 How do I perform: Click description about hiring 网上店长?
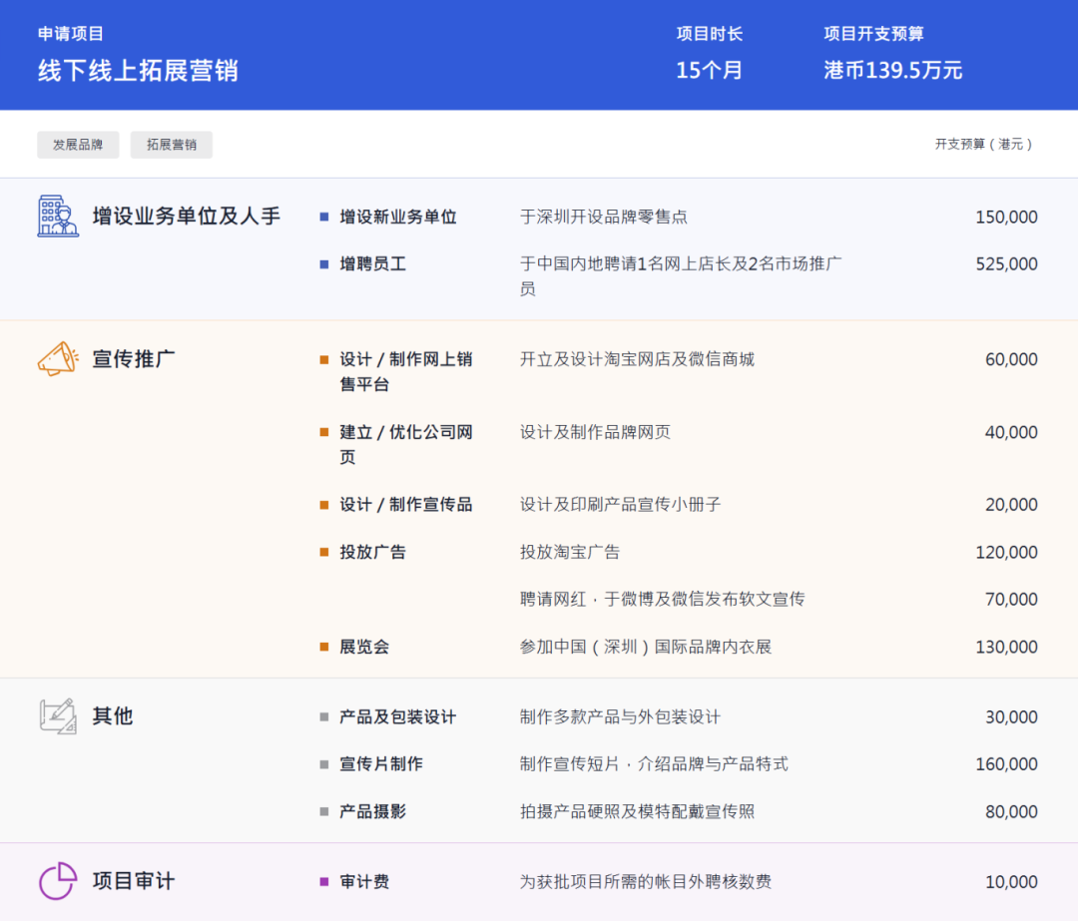point(681,276)
